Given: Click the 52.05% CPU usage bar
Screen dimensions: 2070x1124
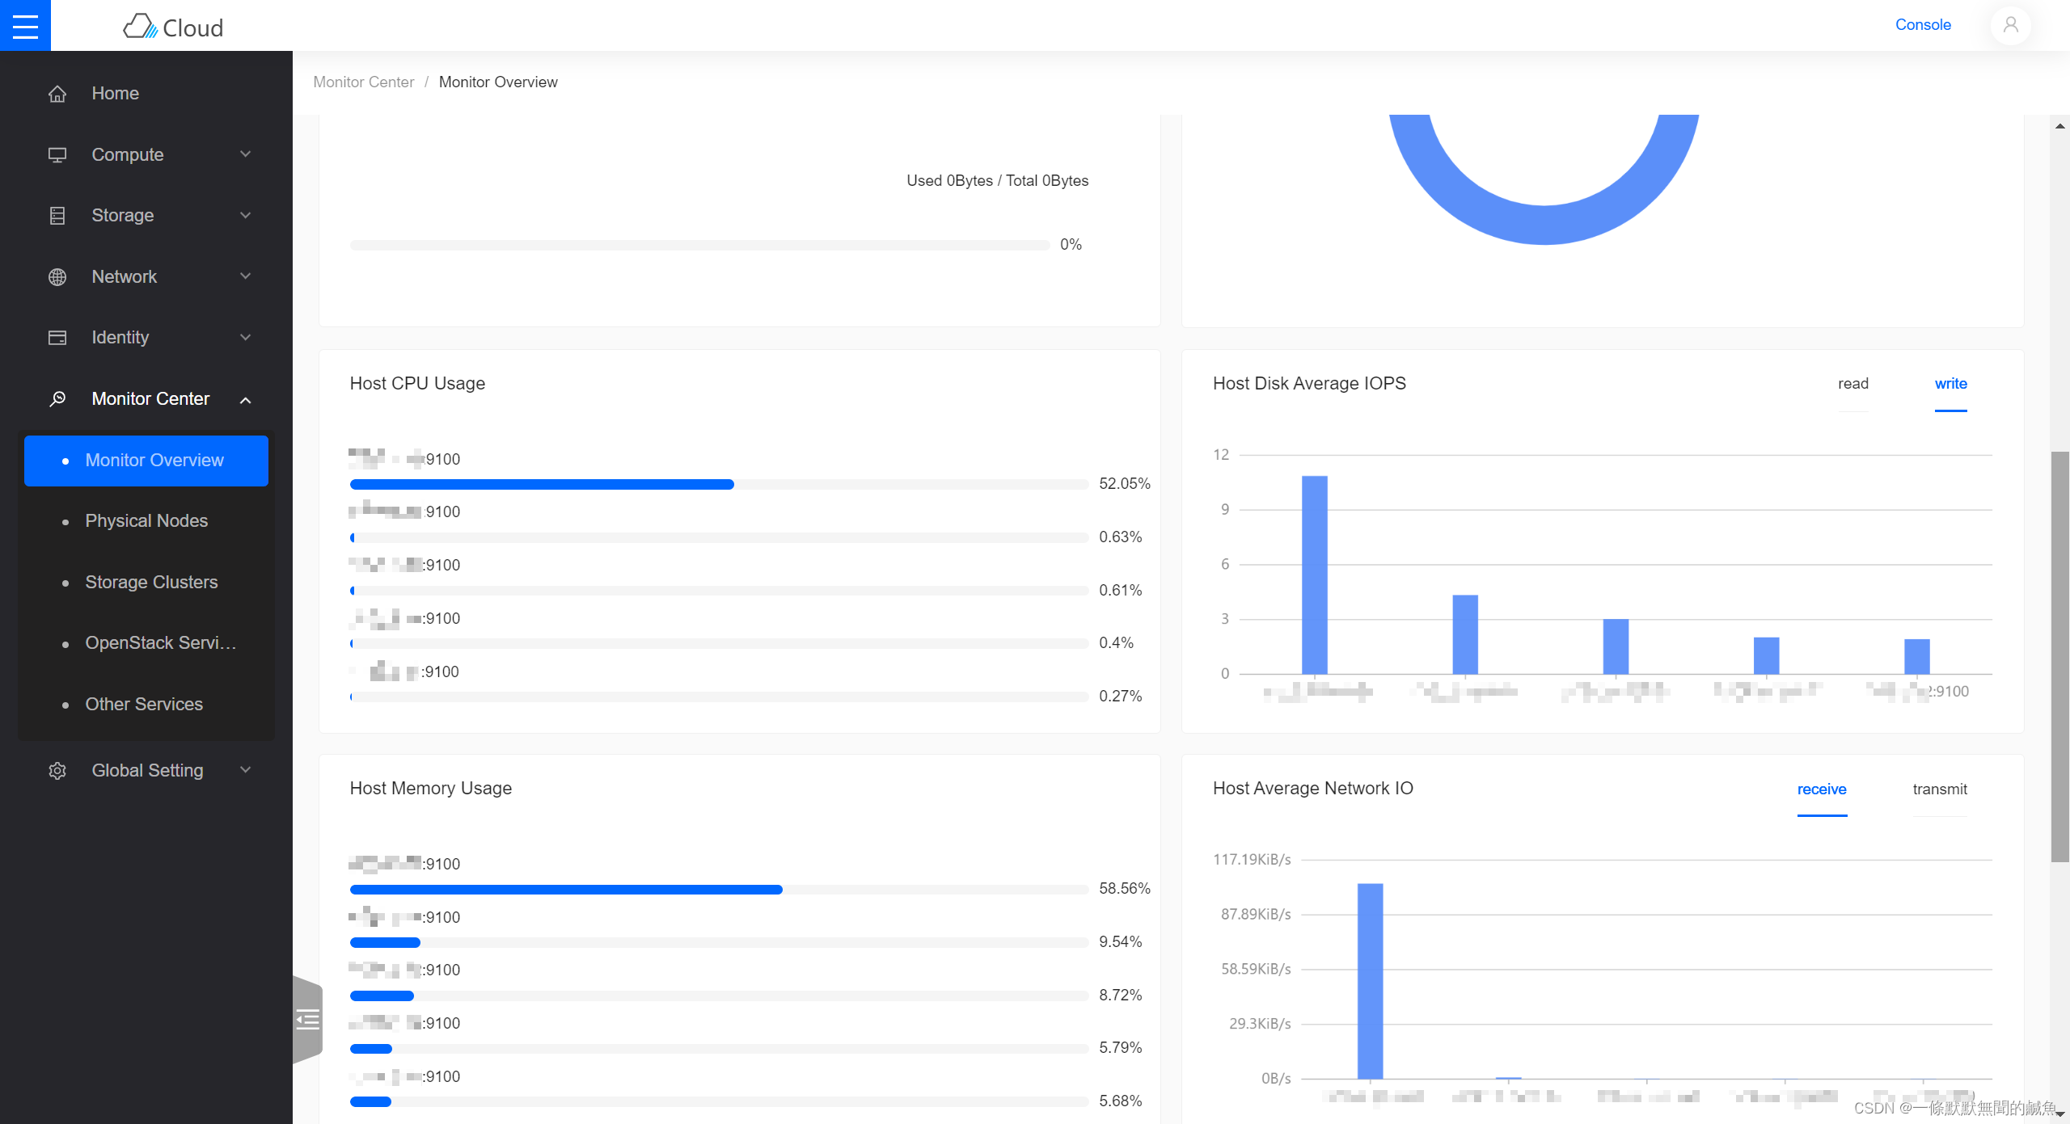Looking at the screenshot, I should [x=720, y=485].
